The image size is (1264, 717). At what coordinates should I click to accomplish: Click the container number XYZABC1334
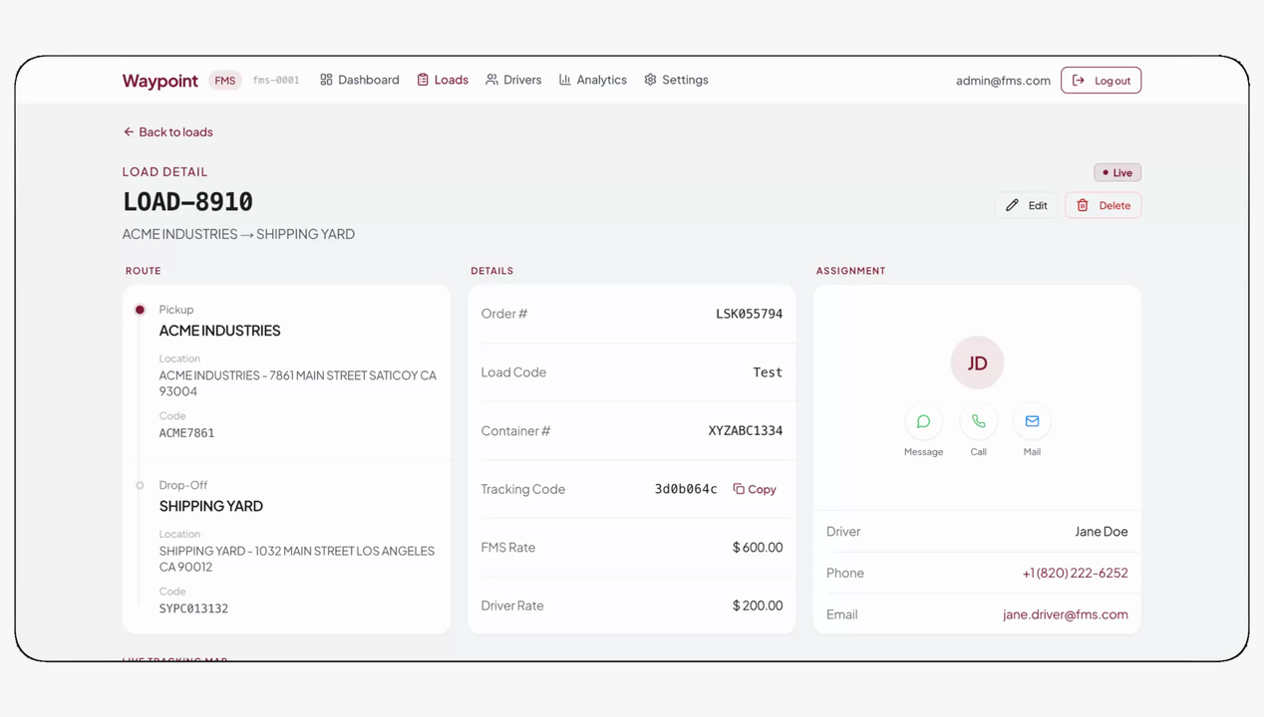coord(746,431)
